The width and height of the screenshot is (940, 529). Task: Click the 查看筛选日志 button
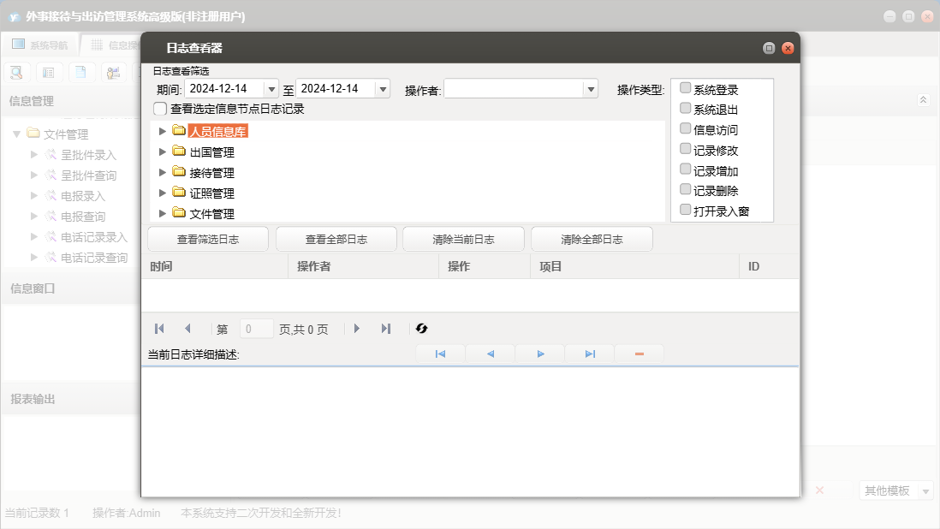point(208,240)
